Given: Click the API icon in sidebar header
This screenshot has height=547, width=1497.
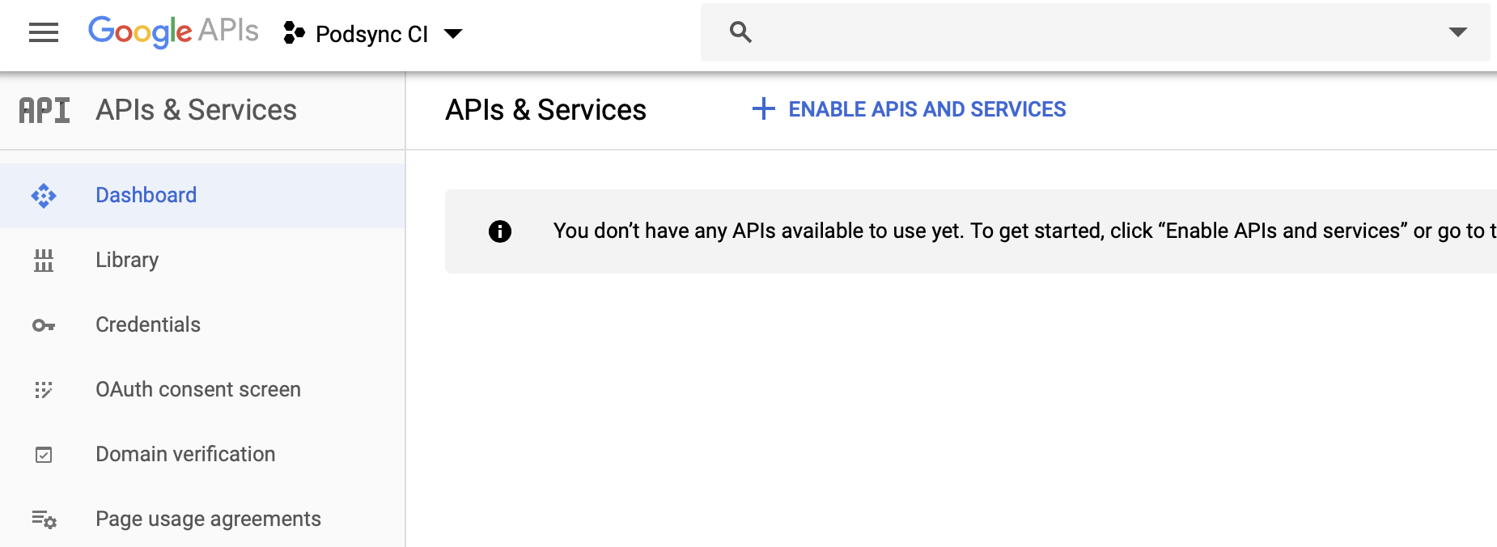Looking at the screenshot, I should (x=45, y=110).
